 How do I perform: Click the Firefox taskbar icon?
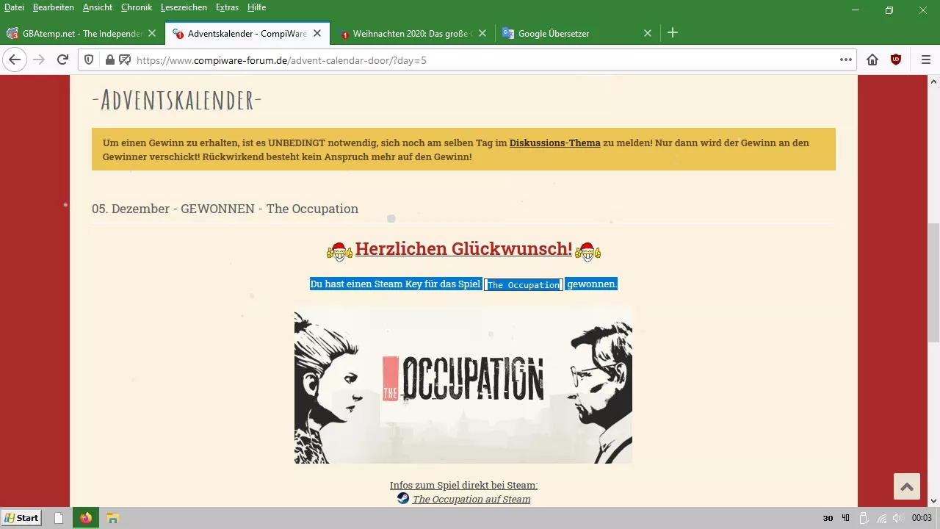pos(86,518)
